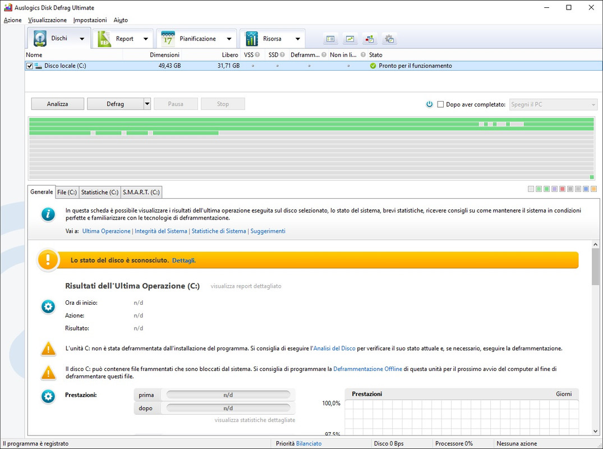Open the Impostazioni menu
This screenshot has width=603, height=449.
(x=90, y=20)
